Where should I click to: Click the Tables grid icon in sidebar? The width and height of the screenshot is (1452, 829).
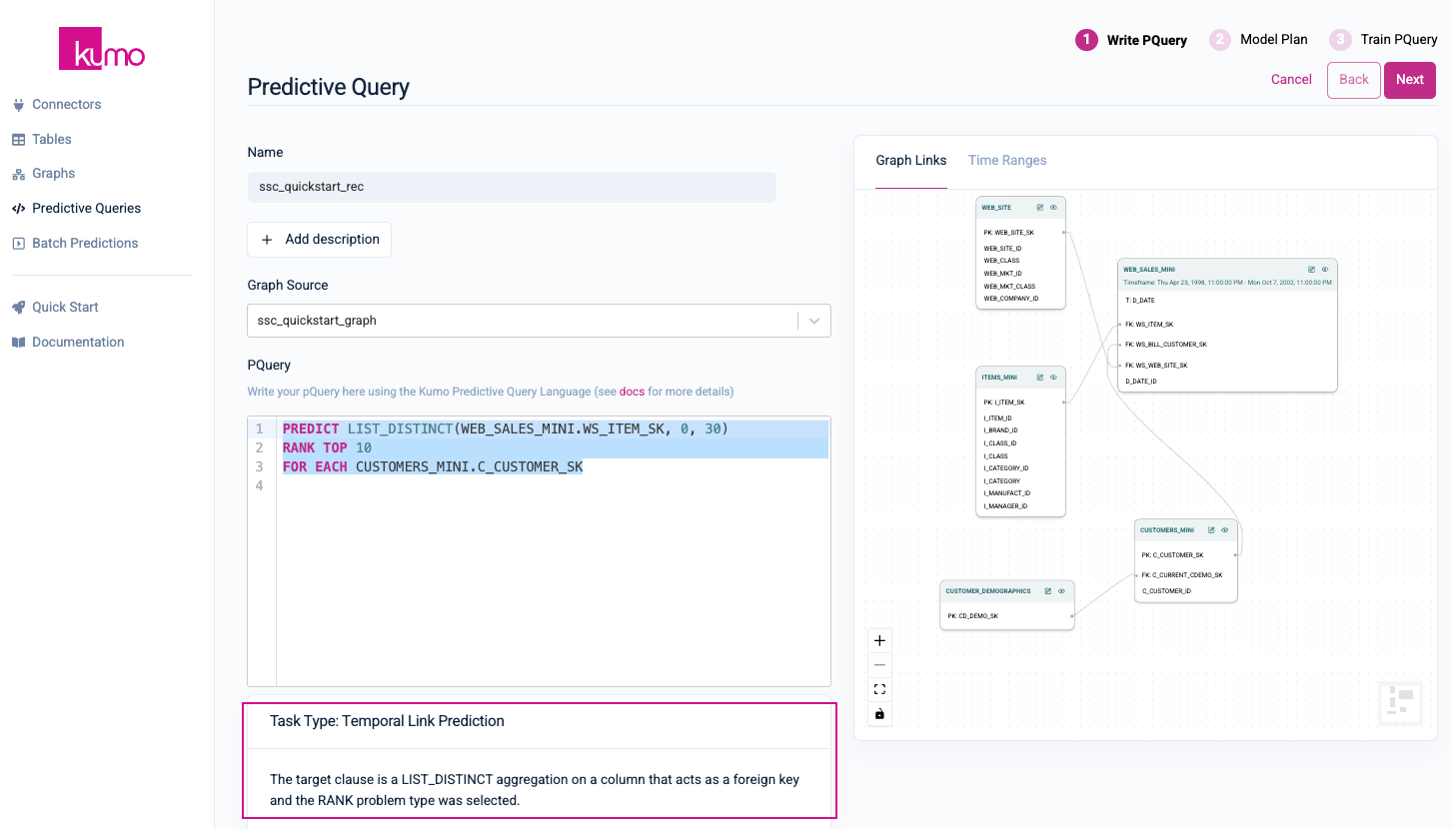(18, 139)
